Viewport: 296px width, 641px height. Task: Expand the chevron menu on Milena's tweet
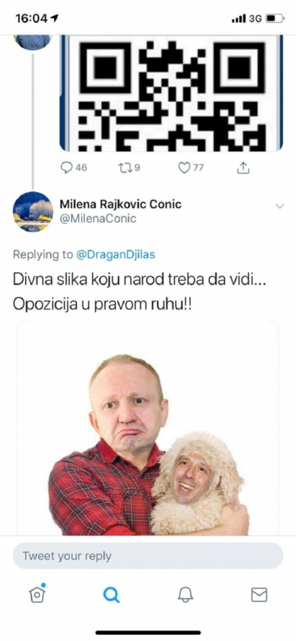(280, 206)
